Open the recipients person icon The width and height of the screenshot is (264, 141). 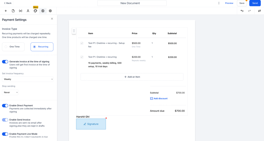pos(28,11)
